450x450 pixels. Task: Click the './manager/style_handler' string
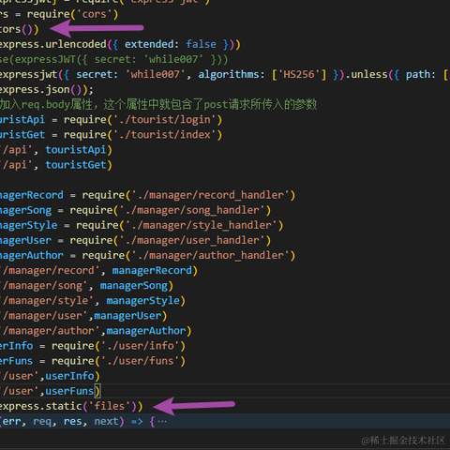click(202, 225)
